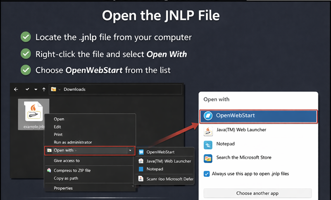The width and height of the screenshot is (331, 200).
Task: Expand the Open with submenu entry
Action: click(x=90, y=150)
